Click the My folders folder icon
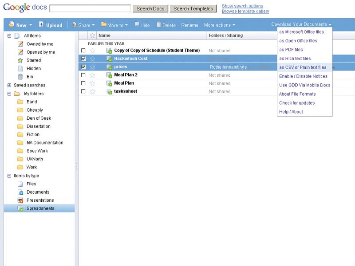This screenshot has width=355, height=266. click(17, 94)
